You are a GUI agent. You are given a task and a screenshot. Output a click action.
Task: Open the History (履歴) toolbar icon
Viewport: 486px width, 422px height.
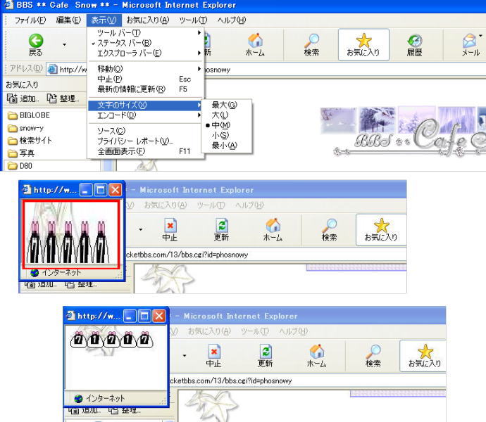414,41
